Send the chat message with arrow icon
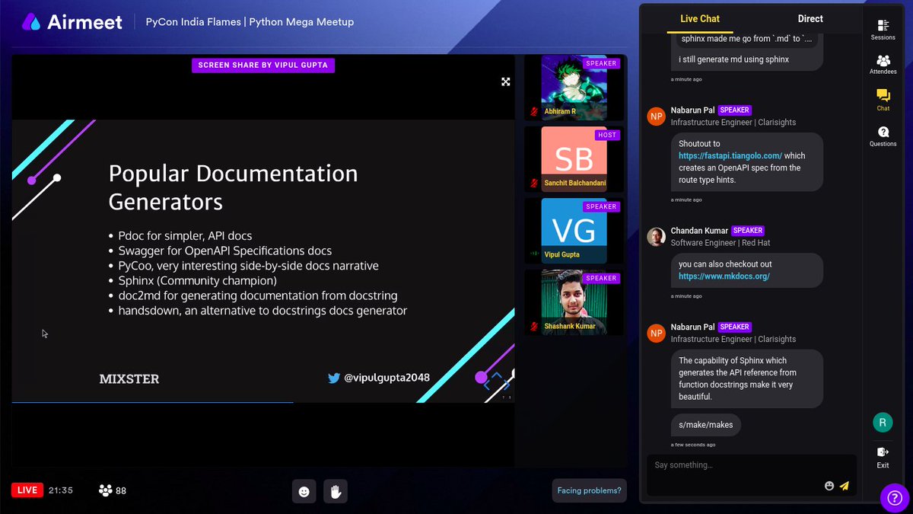This screenshot has height=514, width=913. 844,486
